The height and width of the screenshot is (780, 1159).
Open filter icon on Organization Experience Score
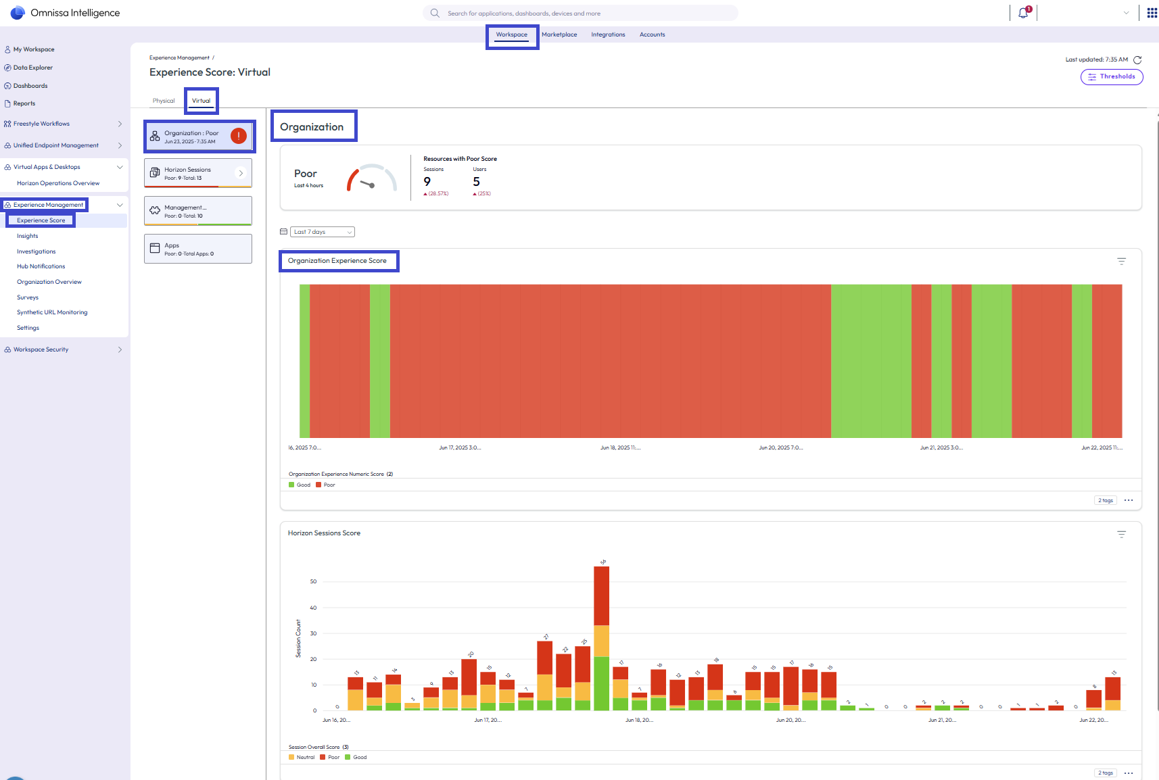click(x=1122, y=261)
